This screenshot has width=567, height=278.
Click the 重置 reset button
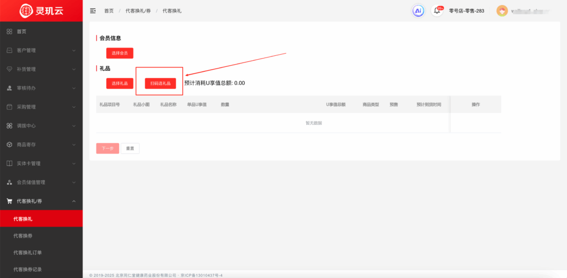(130, 148)
